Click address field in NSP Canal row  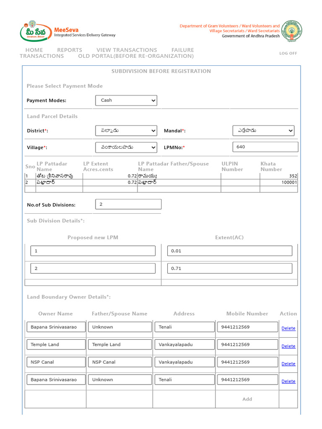tap(184, 362)
